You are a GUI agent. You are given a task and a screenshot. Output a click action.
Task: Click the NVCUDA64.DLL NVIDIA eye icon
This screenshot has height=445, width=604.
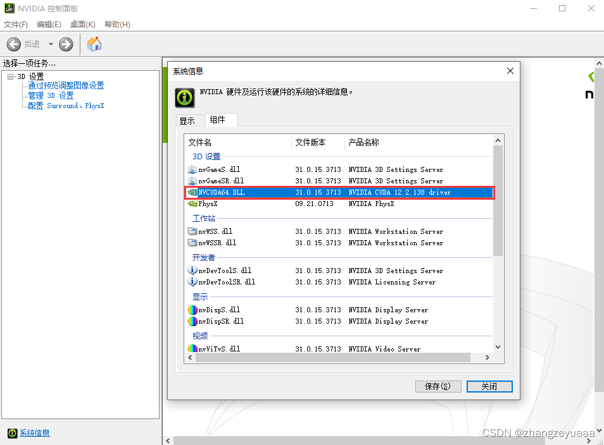(192, 192)
